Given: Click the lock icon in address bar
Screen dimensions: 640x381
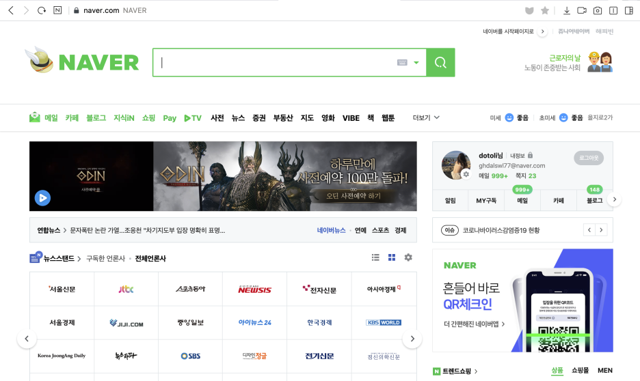Looking at the screenshot, I should click(76, 11).
